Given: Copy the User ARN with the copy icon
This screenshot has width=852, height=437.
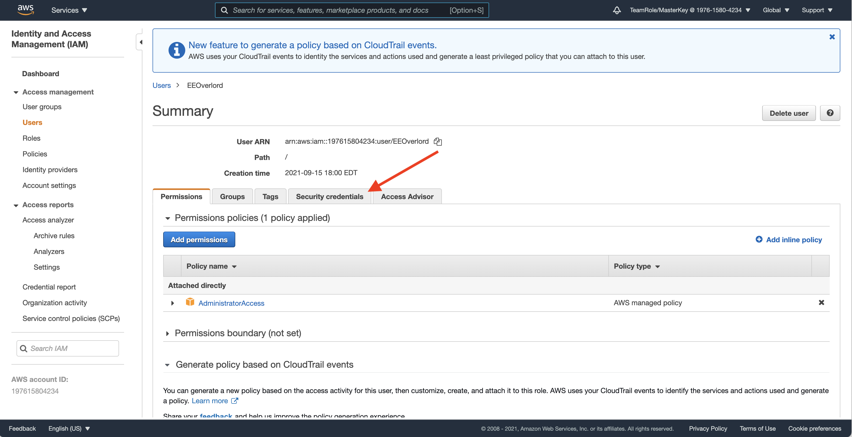Looking at the screenshot, I should coord(438,142).
